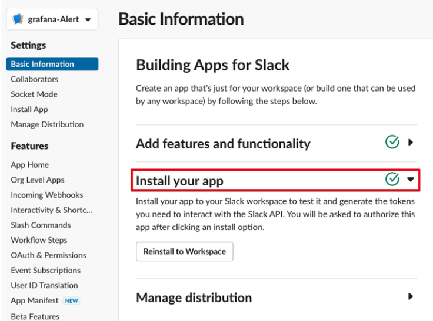Expand the Manage distribution section arrow
This screenshot has height=321, width=433.
[x=411, y=296]
